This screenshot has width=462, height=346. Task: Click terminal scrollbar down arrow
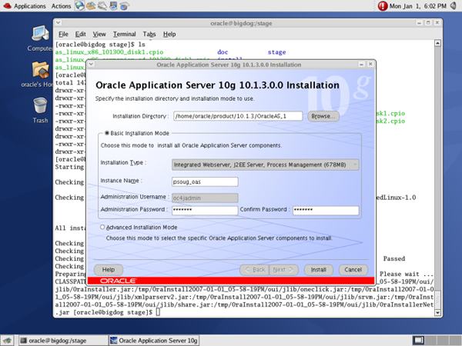tap(437, 313)
